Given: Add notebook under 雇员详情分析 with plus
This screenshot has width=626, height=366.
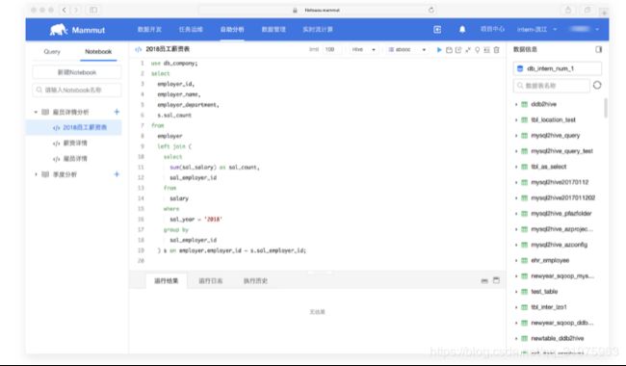Looking at the screenshot, I should tap(117, 112).
